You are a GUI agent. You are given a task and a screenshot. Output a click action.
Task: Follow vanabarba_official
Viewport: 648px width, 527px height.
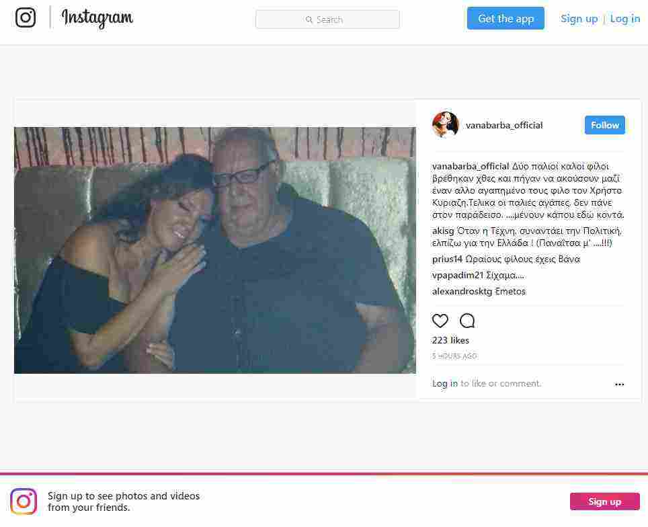(604, 125)
